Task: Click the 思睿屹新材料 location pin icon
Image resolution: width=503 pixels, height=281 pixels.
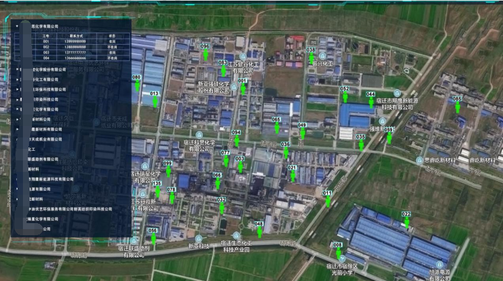Action: pyautogui.click(x=420, y=160)
